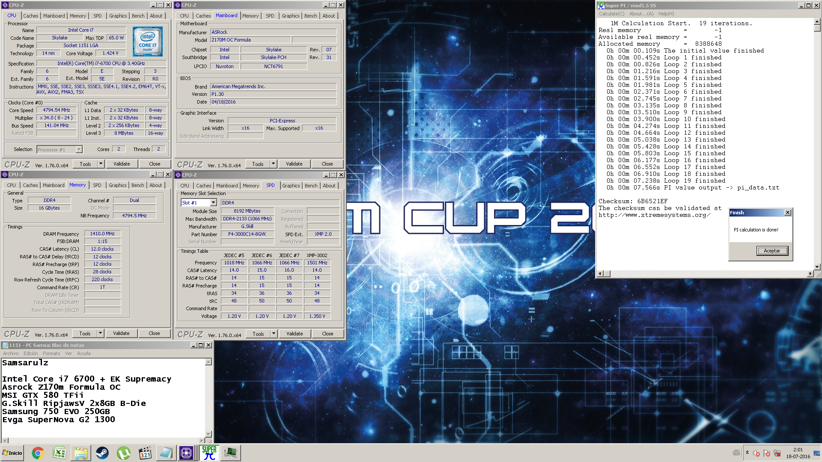This screenshot has width=822, height=462.
Task: Click the Intel Core i7 logo badge
Action: pos(148,41)
